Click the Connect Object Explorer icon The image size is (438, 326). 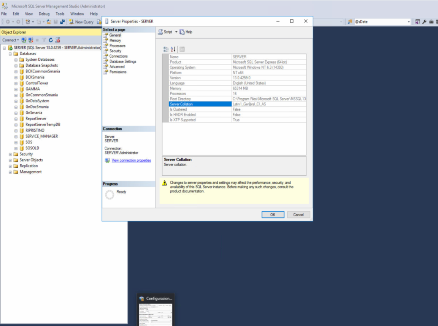(x=24, y=40)
